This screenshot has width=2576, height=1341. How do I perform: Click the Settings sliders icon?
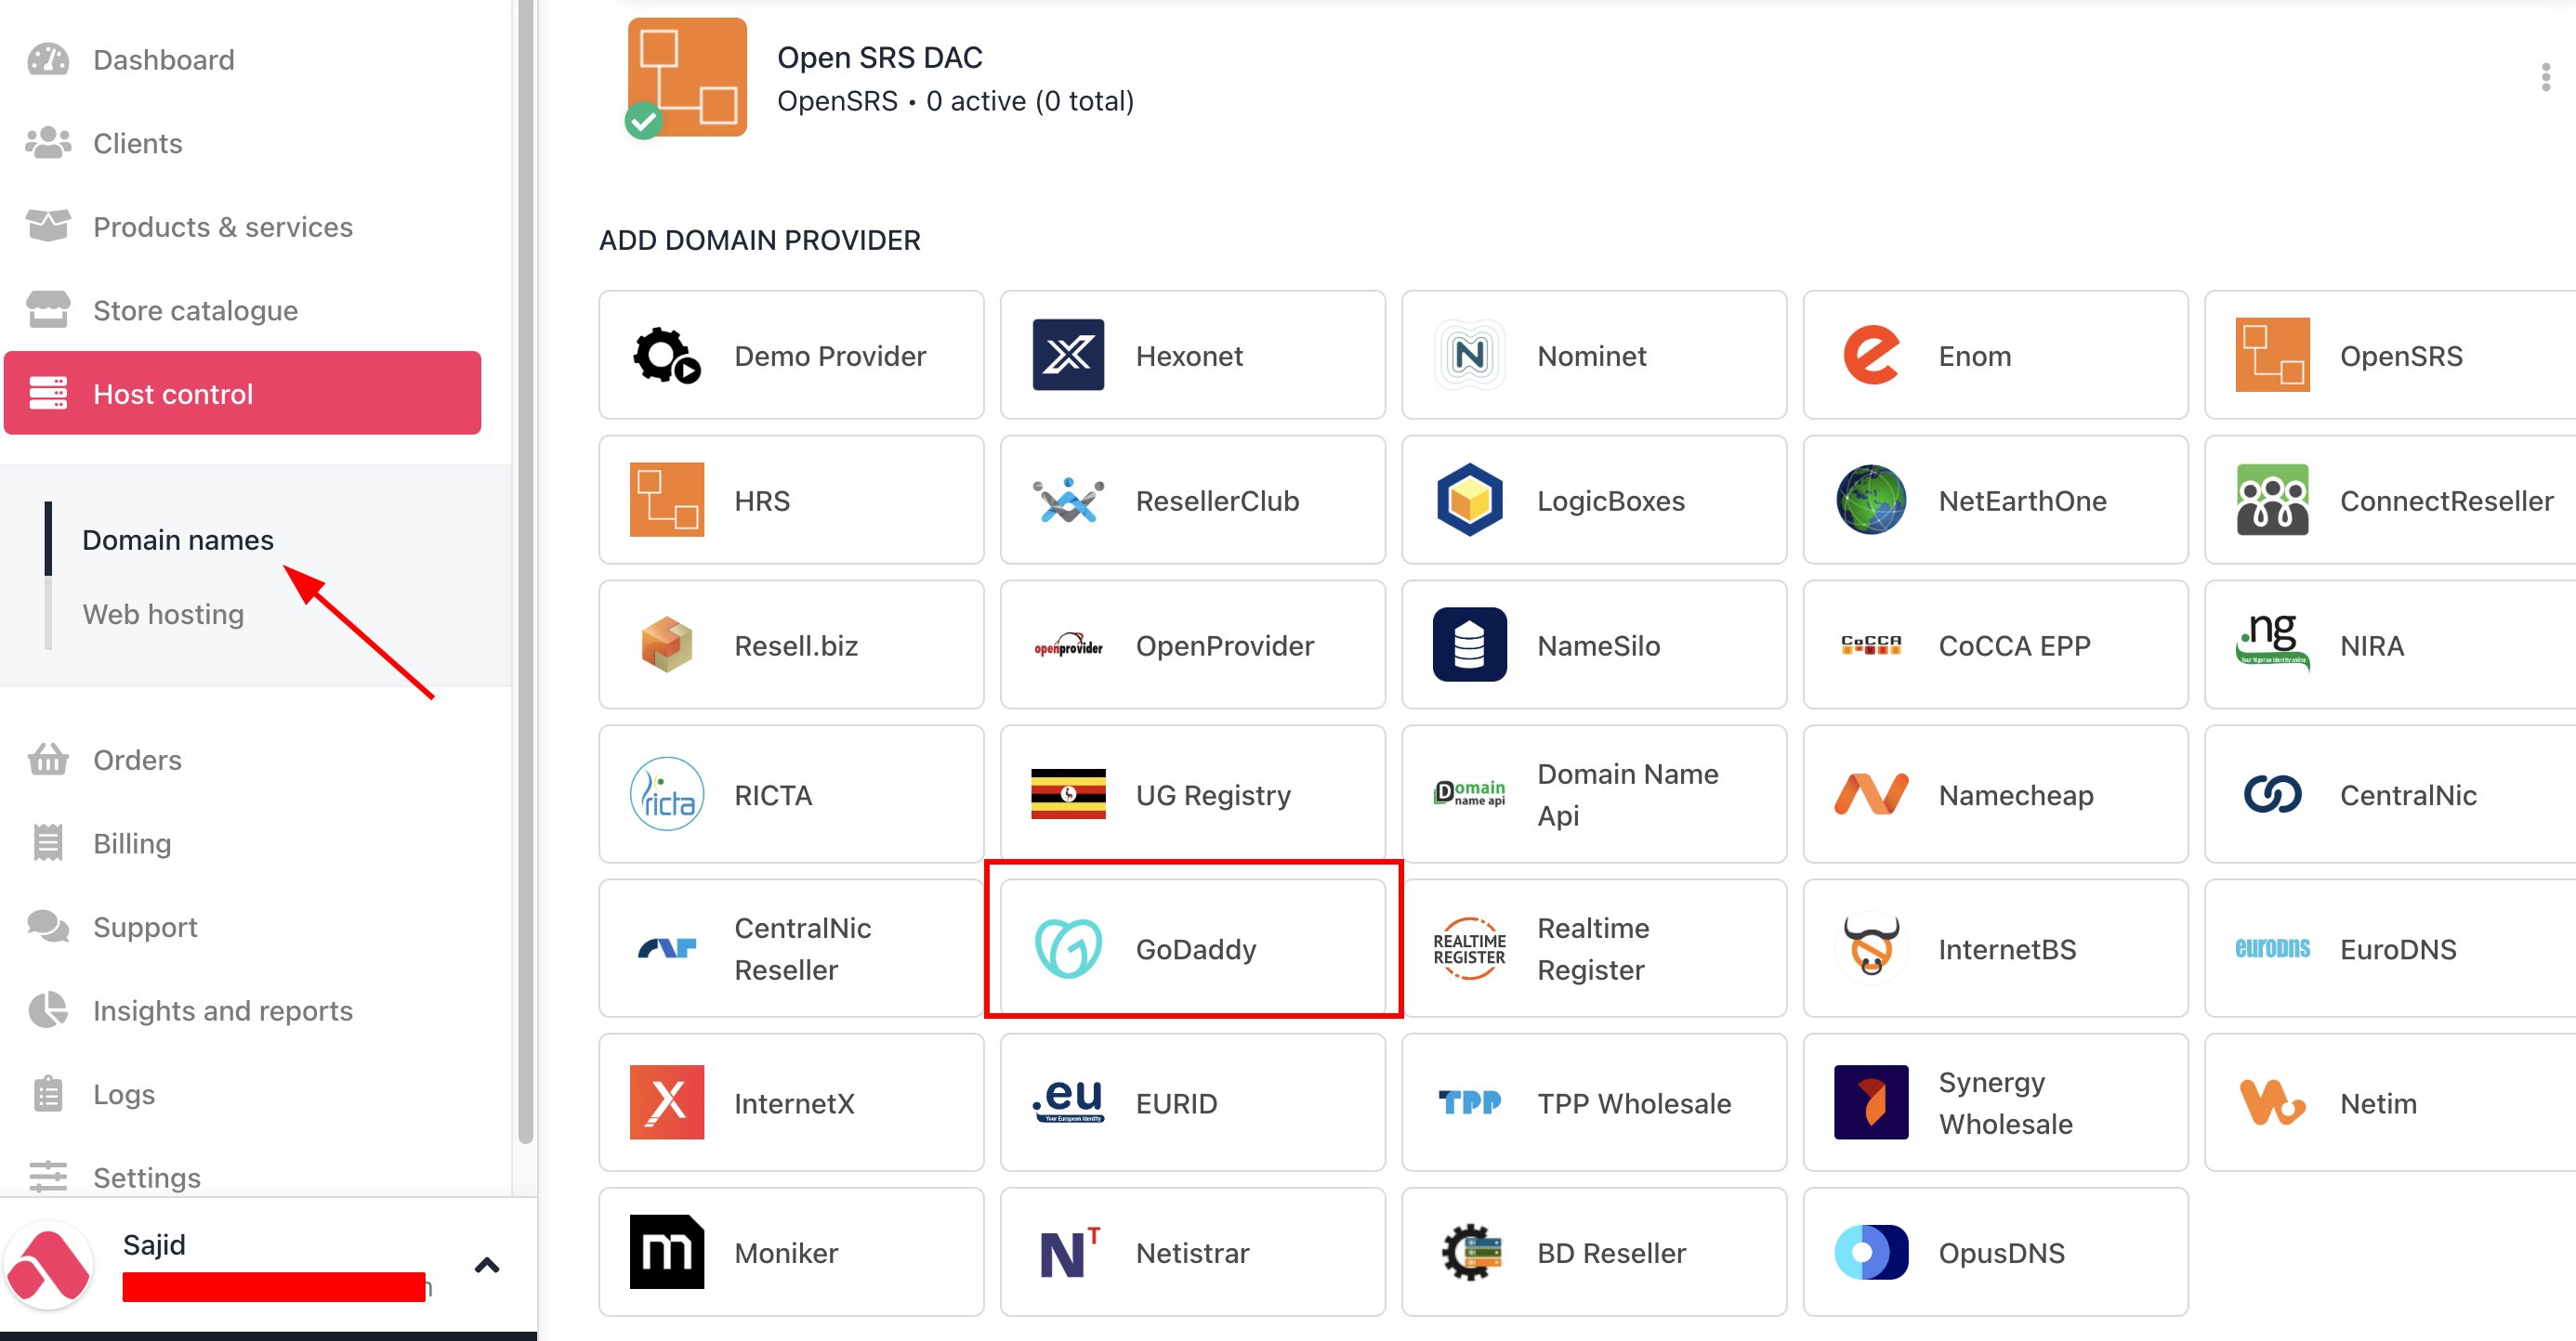48,1178
